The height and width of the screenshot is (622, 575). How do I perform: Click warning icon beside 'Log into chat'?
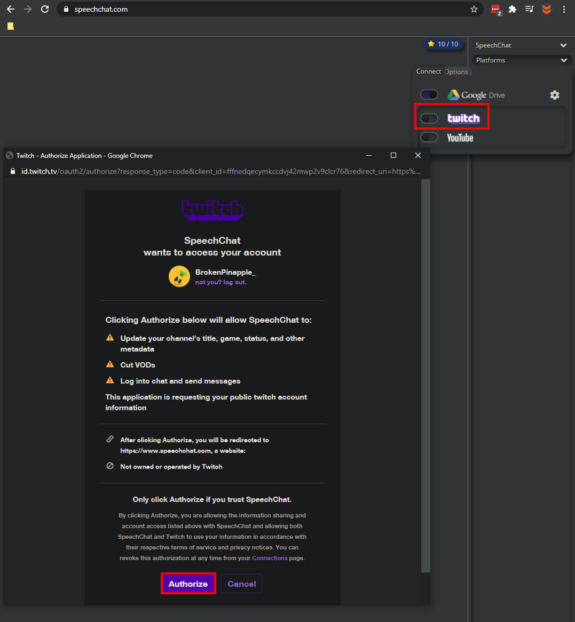pos(110,380)
